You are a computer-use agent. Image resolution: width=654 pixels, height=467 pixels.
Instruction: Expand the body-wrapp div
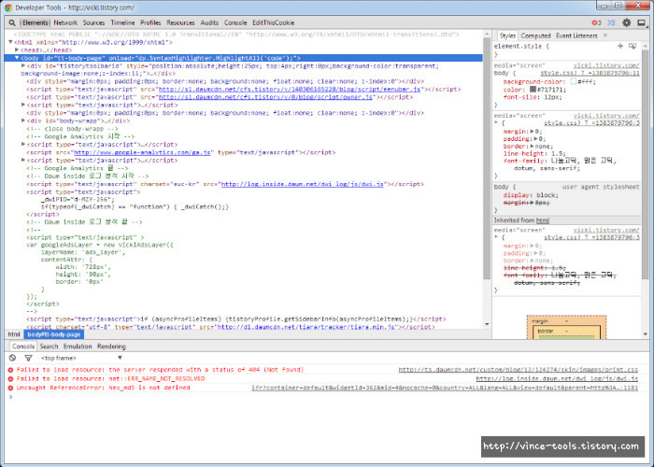coord(23,120)
